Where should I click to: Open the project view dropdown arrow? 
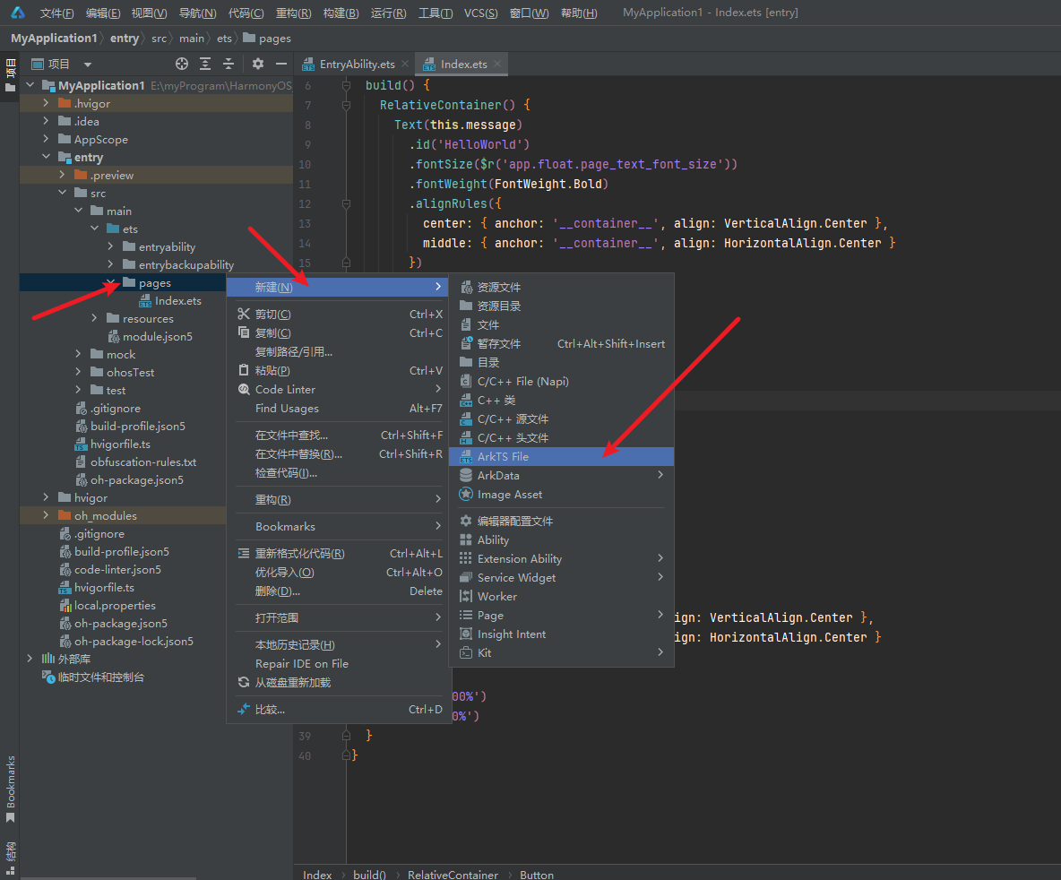tap(88, 65)
